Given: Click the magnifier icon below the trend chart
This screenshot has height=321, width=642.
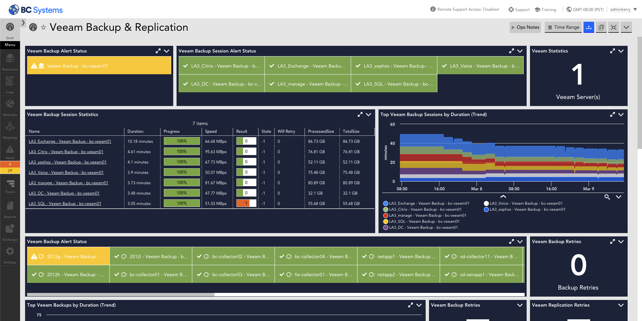Looking at the screenshot, I should [607, 197].
